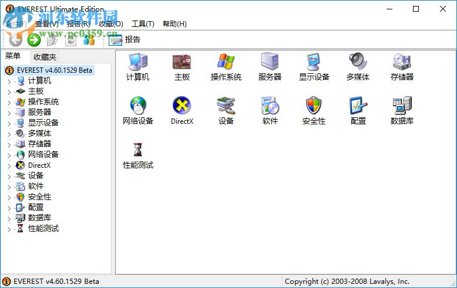This screenshot has width=457, height=288.
Task: Expand the 显示设备 tree node
Action: 9,123
